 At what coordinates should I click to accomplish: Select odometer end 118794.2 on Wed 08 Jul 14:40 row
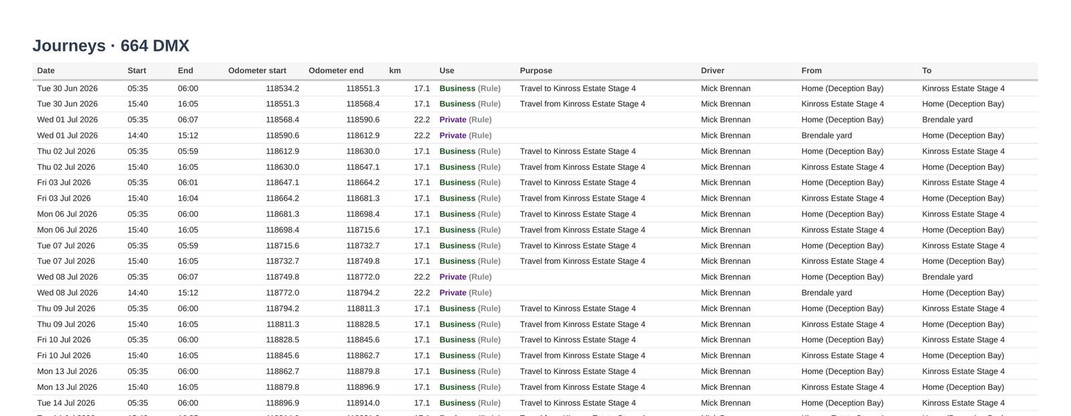point(363,292)
